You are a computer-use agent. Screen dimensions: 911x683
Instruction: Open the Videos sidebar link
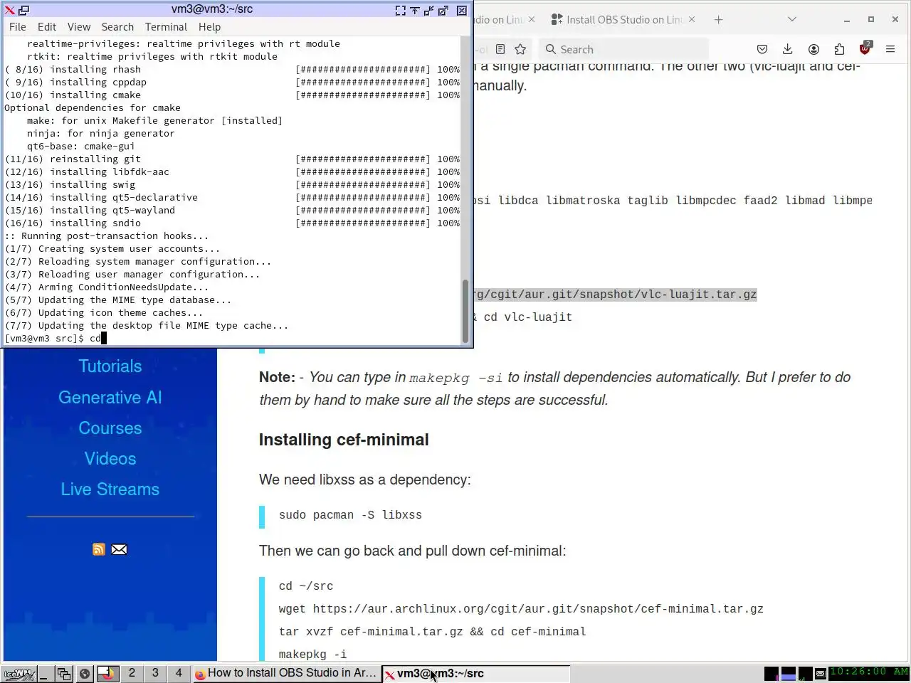point(110,459)
